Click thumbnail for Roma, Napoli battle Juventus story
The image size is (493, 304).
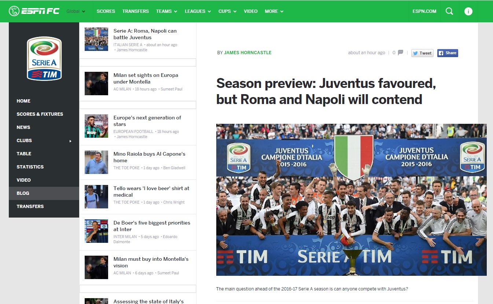pyautogui.click(x=96, y=39)
